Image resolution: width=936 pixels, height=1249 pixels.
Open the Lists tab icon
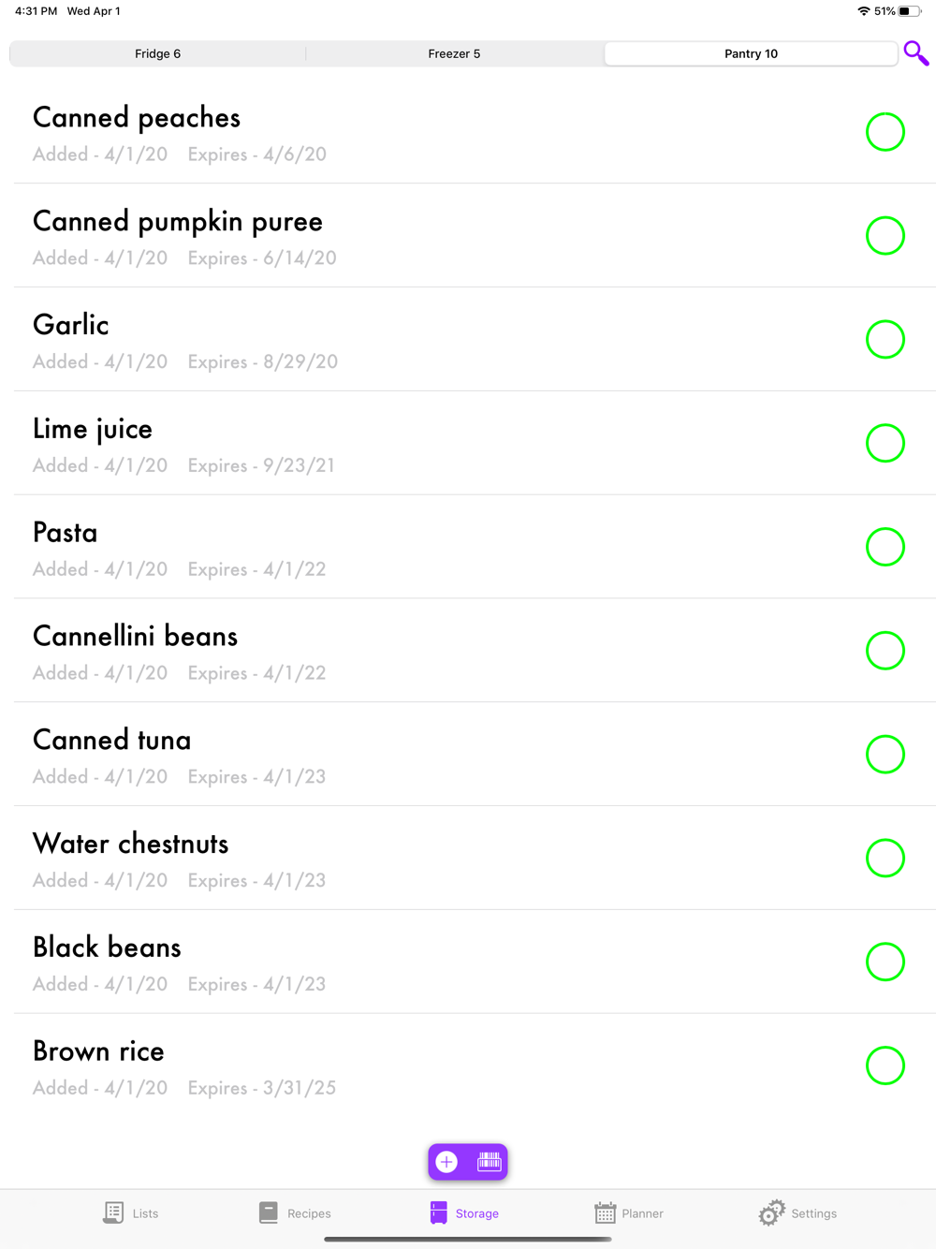pos(114,1212)
